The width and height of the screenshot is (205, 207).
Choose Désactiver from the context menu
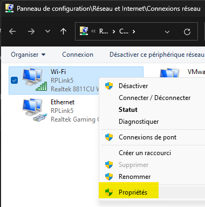click(x=133, y=86)
